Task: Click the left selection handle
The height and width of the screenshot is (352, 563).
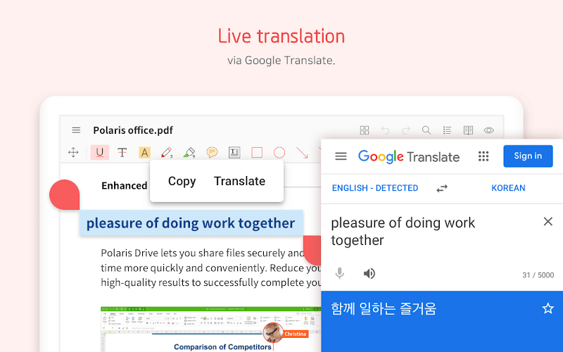Action: coord(64,195)
